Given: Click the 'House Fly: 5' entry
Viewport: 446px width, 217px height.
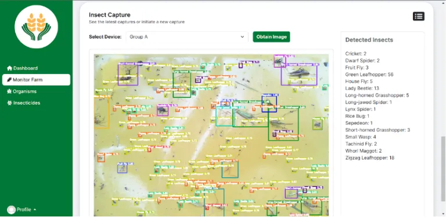Looking at the screenshot, I should pos(359,82).
